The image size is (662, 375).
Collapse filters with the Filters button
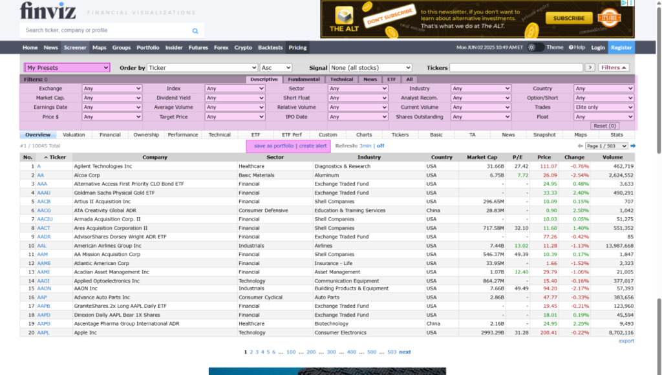pos(614,68)
